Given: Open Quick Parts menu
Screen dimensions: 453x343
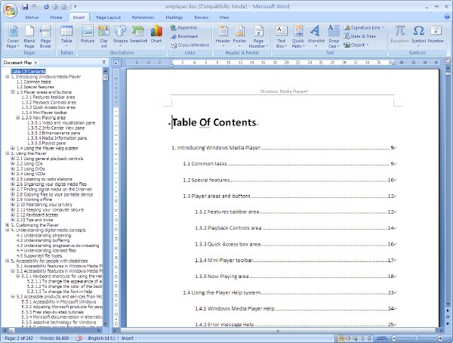Looking at the screenshot, I should 298,37.
